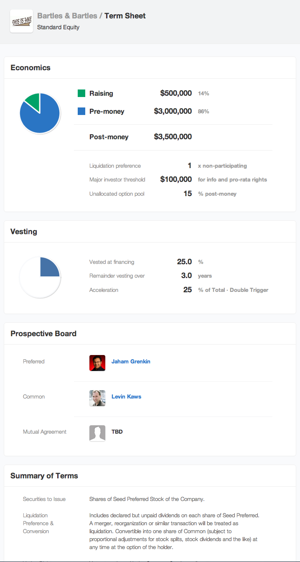Image resolution: width=300 pixels, height=562 pixels.
Task: Click the Economics pie chart
Action: [x=40, y=113]
